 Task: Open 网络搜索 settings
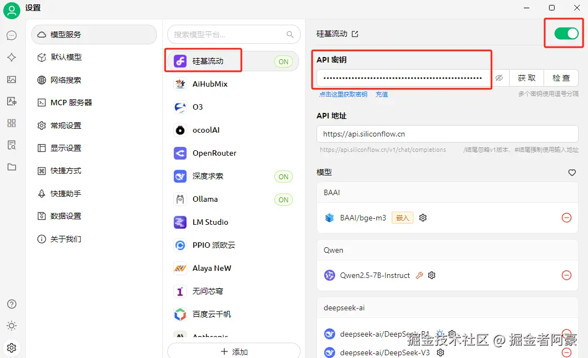94,80
